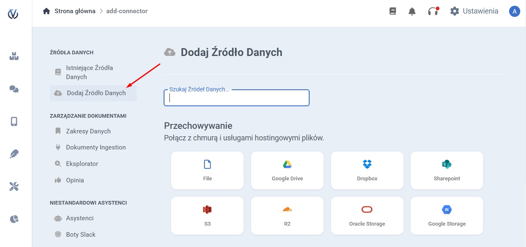Open Eksplorator in sidebar
526x247 pixels.
pos(82,164)
